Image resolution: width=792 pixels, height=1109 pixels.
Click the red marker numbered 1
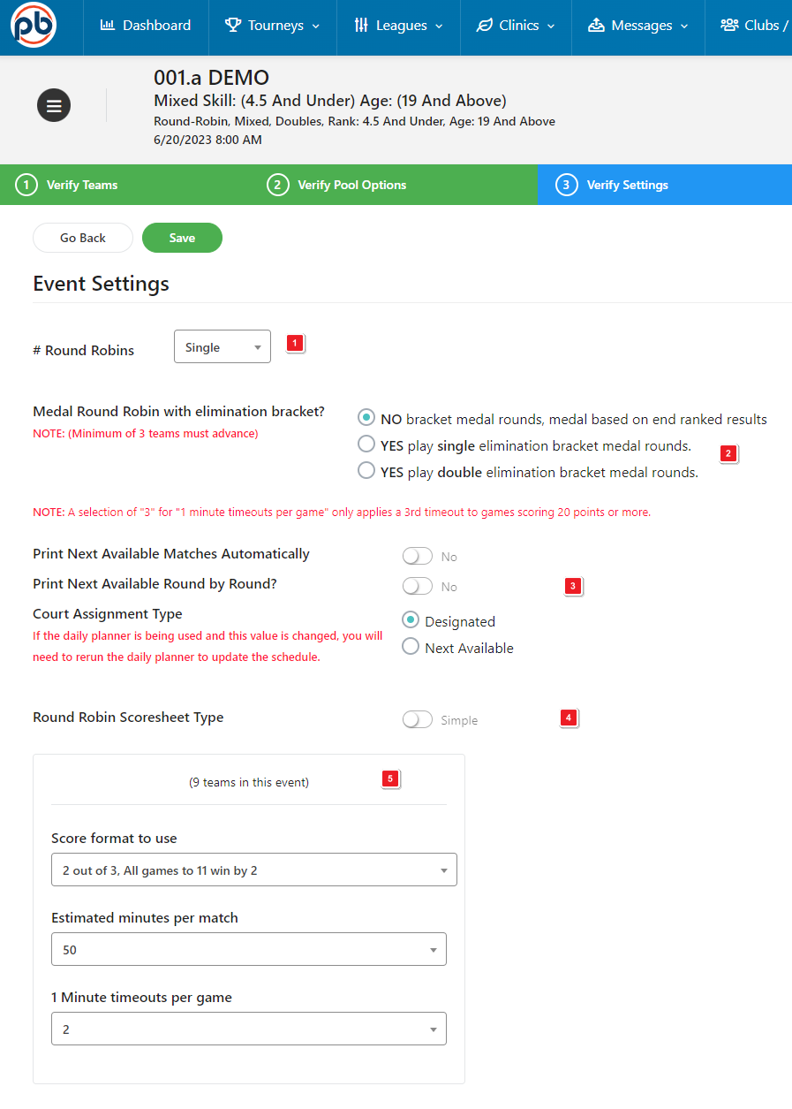coord(295,344)
